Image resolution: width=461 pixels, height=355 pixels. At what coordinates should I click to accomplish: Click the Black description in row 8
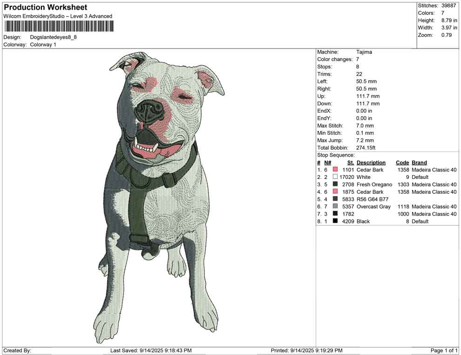(x=363, y=221)
